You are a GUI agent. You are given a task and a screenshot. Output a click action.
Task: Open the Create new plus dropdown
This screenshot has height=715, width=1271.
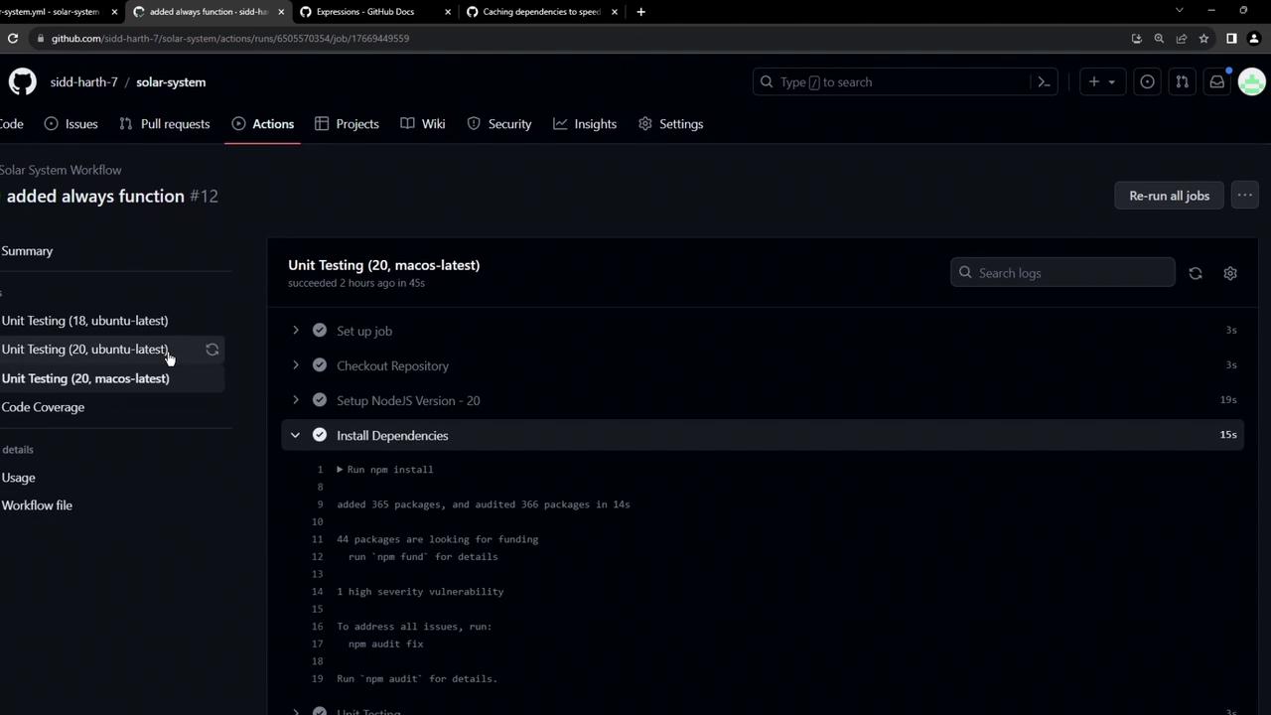(x=1101, y=81)
